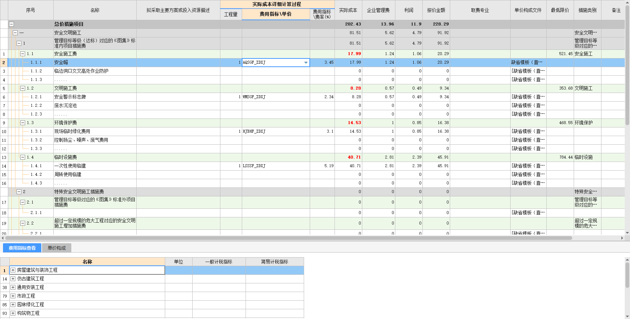Click the 费用指标\单价 column header
The image size is (630, 319).
276,14
